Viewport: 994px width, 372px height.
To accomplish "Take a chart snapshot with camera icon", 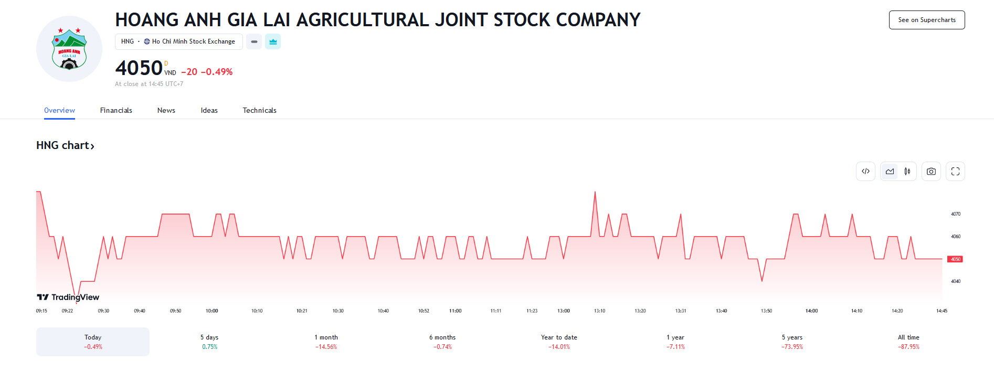I will (x=931, y=172).
